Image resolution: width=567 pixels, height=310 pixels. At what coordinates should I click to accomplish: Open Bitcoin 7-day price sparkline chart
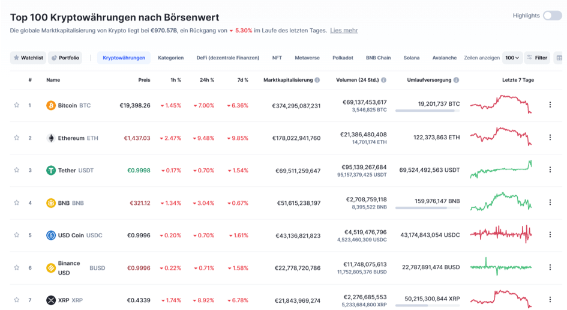pyautogui.click(x=501, y=105)
